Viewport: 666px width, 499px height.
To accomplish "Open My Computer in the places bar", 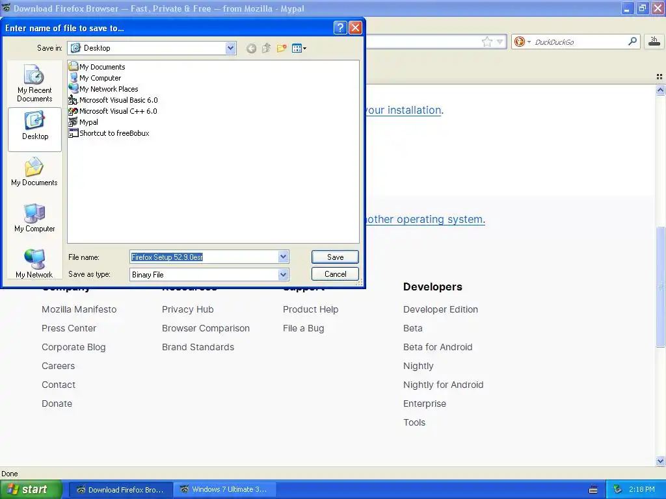I will [x=34, y=218].
